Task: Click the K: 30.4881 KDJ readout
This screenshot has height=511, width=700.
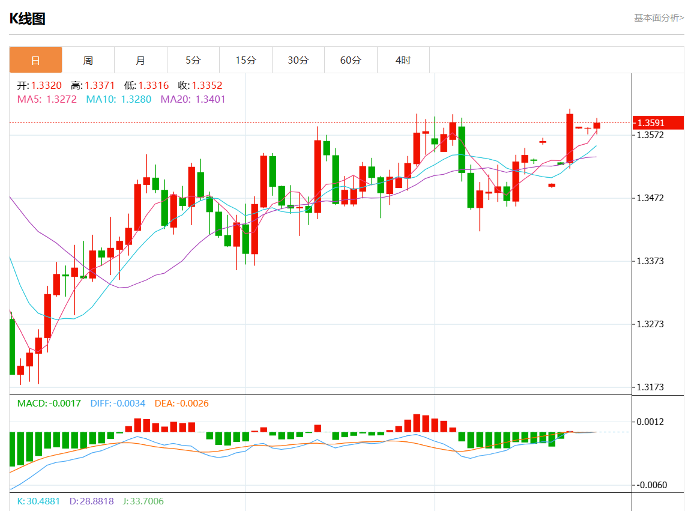Action: pos(38,501)
